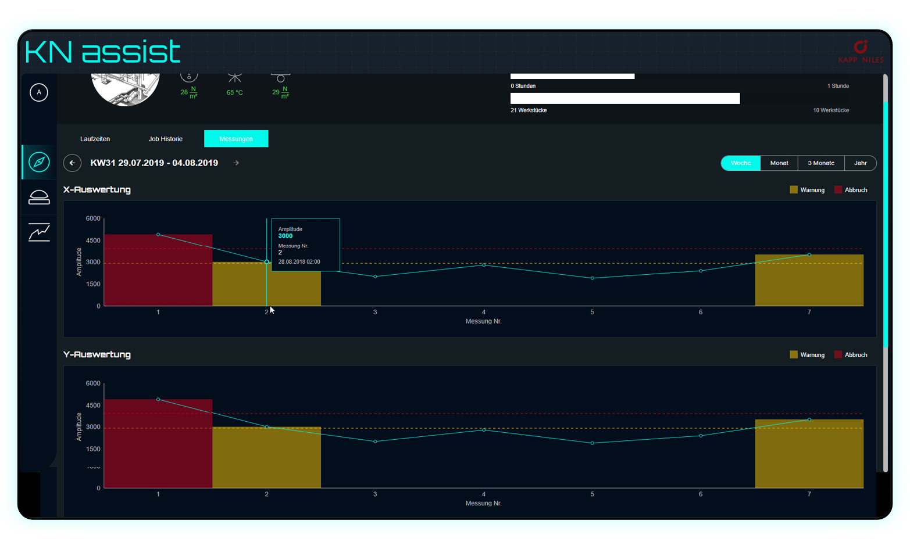The width and height of the screenshot is (910, 549).
Task: Click the 0 Stunden label
Action: (523, 86)
